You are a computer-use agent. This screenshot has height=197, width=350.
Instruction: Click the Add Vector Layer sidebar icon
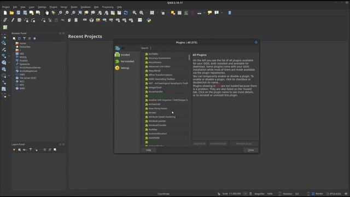(x=4, y=36)
